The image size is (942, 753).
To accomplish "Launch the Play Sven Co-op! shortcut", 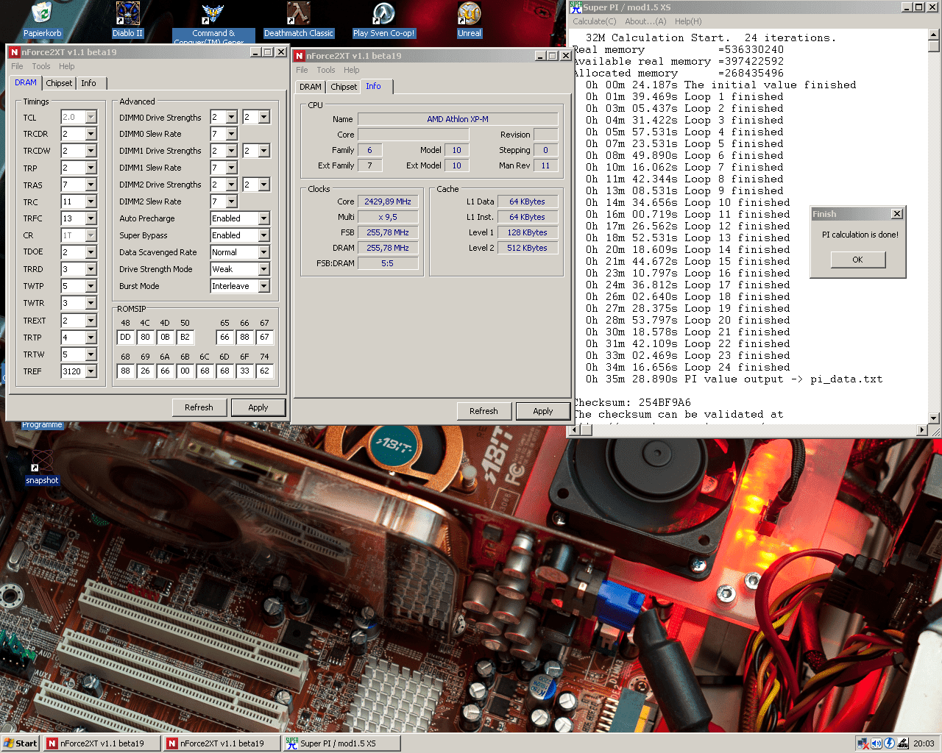I will pyautogui.click(x=383, y=13).
